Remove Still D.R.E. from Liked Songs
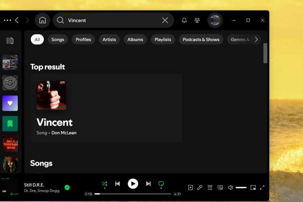Image resolution: width=303 pixels, height=202 pixels. pyautogui.click(x=67, y=187)
